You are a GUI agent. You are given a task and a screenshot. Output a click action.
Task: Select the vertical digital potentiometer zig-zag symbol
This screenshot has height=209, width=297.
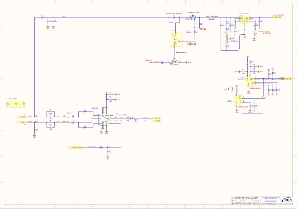point(227,38)
